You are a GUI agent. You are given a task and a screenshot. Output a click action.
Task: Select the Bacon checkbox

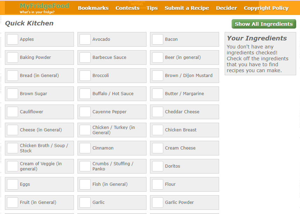[x=157, y=39]
